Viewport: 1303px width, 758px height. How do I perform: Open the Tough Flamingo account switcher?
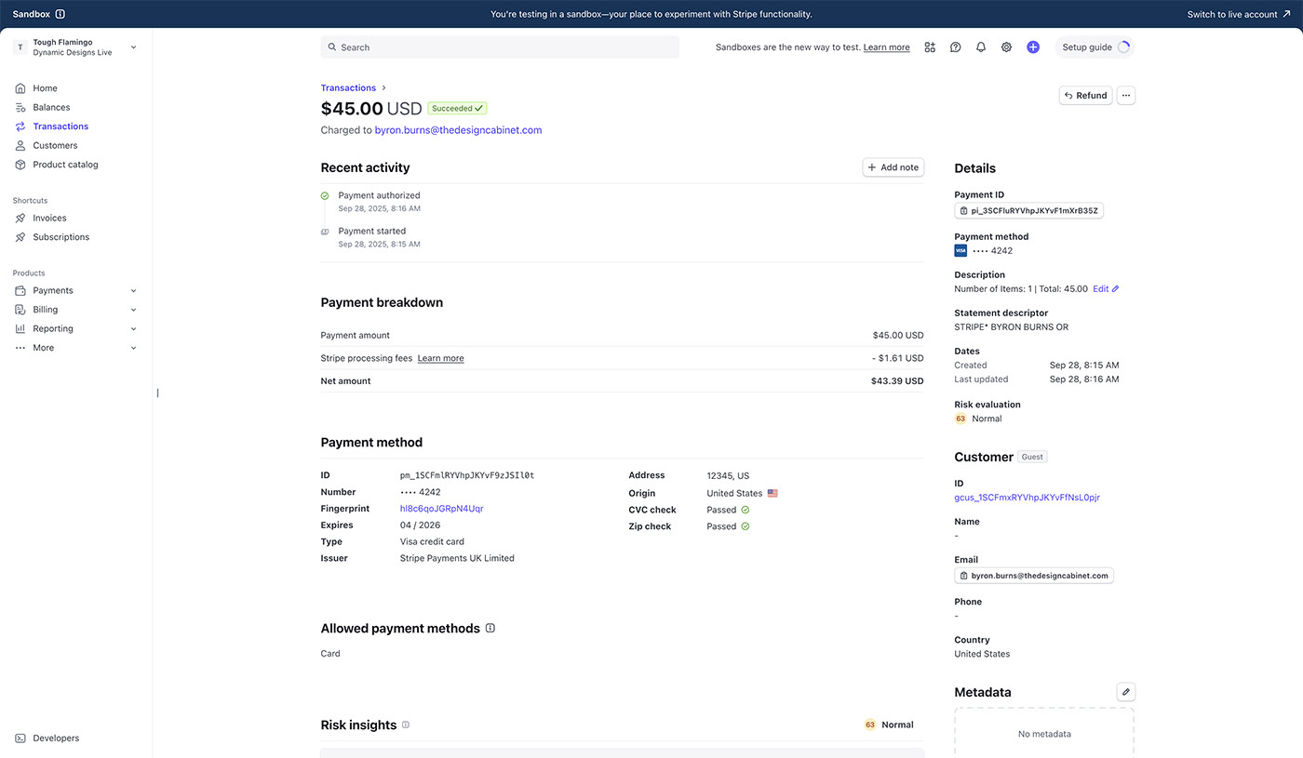pyautogui.click(x=74, y=47)
